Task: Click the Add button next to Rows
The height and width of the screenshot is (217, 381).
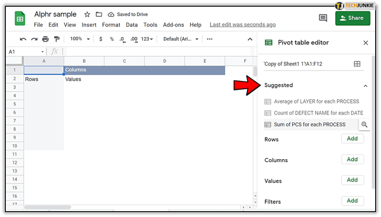Action: point(352,139)
